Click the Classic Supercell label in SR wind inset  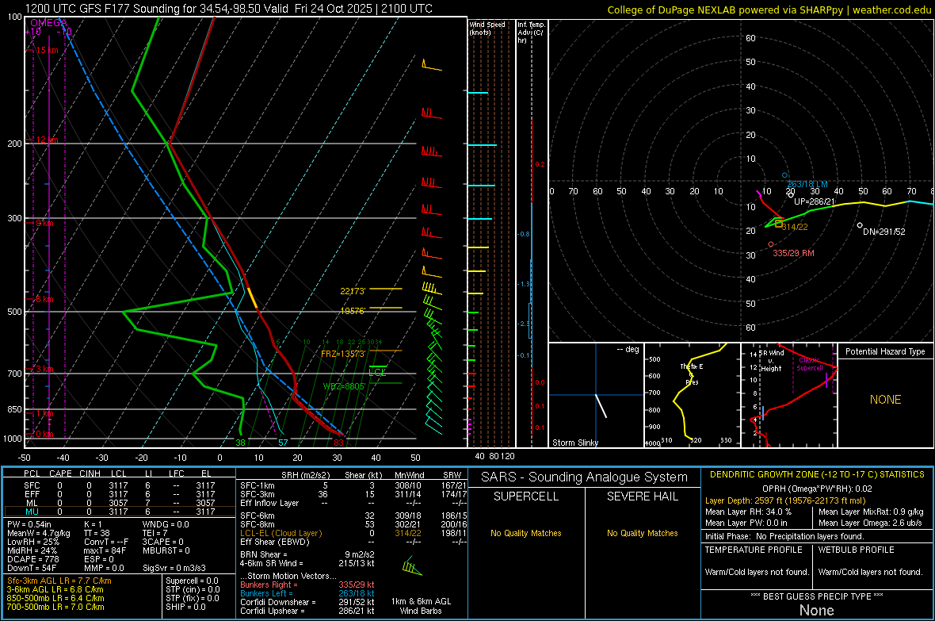coord(809,364)
